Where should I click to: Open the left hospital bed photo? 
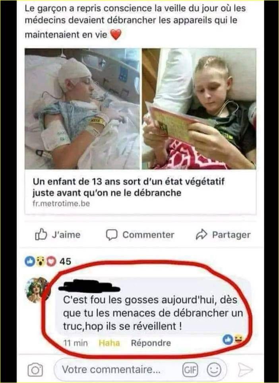(x=82, y=109)
